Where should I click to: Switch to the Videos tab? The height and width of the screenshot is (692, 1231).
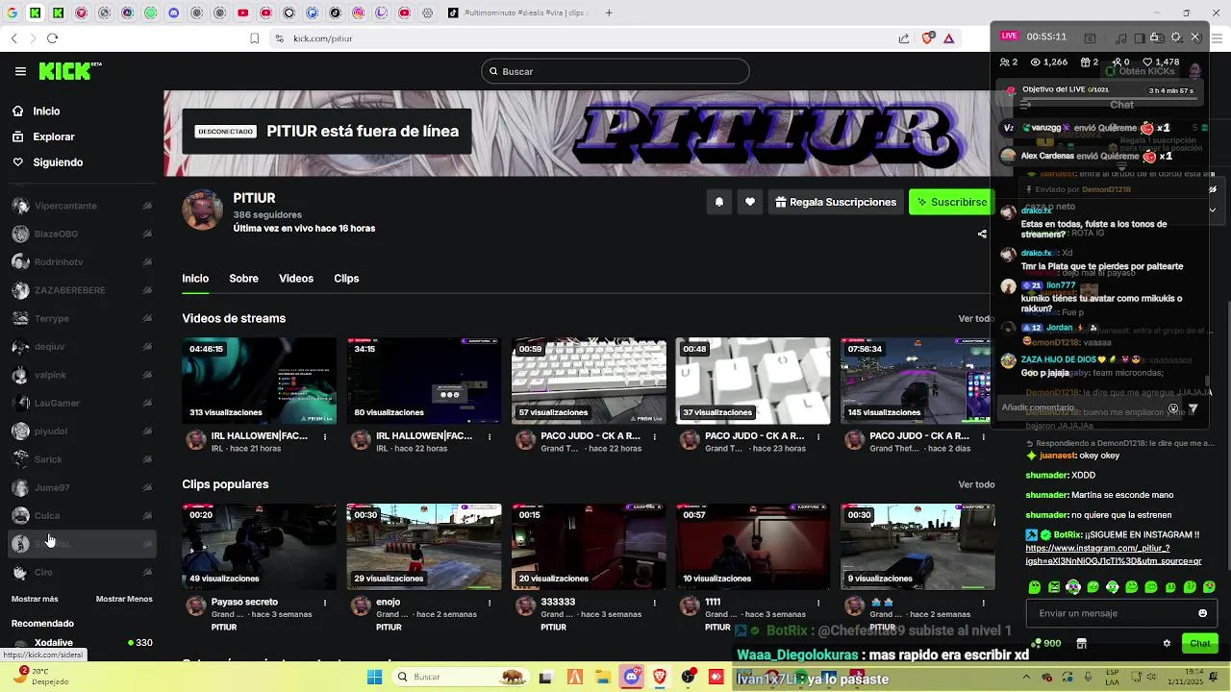click(x=296, y=279)
